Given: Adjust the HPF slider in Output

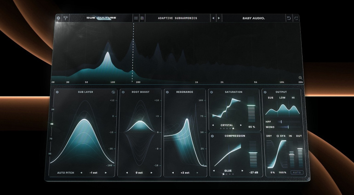Looking at the screenshot, I should tap(289, 122).
